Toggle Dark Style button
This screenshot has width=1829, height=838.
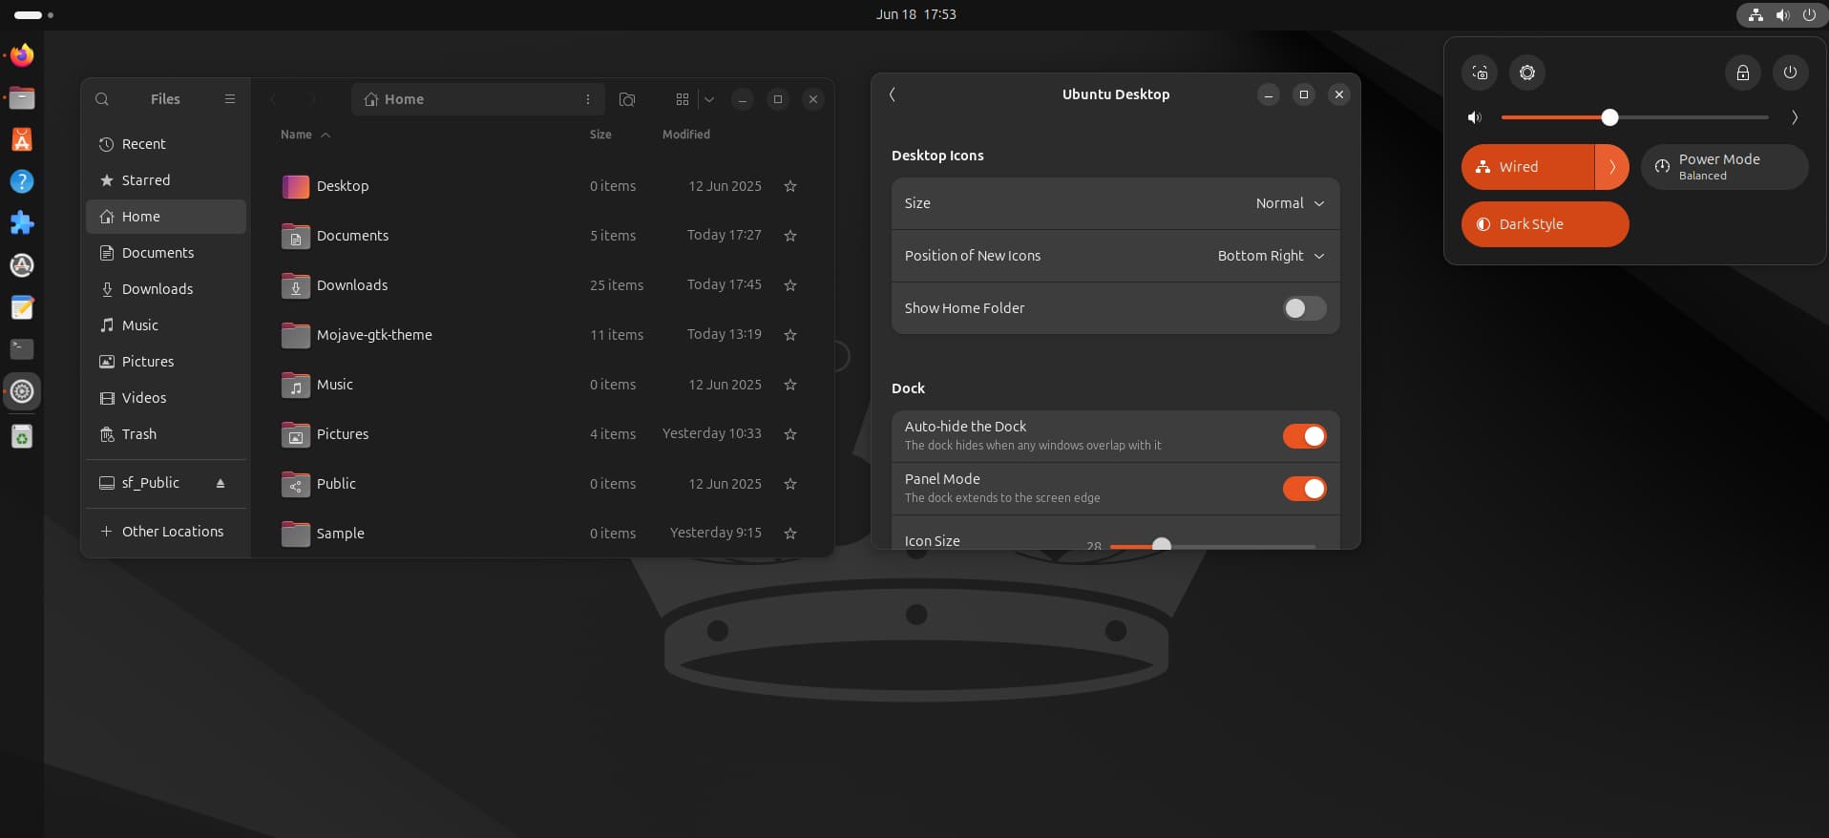(x=1545, y=224)
